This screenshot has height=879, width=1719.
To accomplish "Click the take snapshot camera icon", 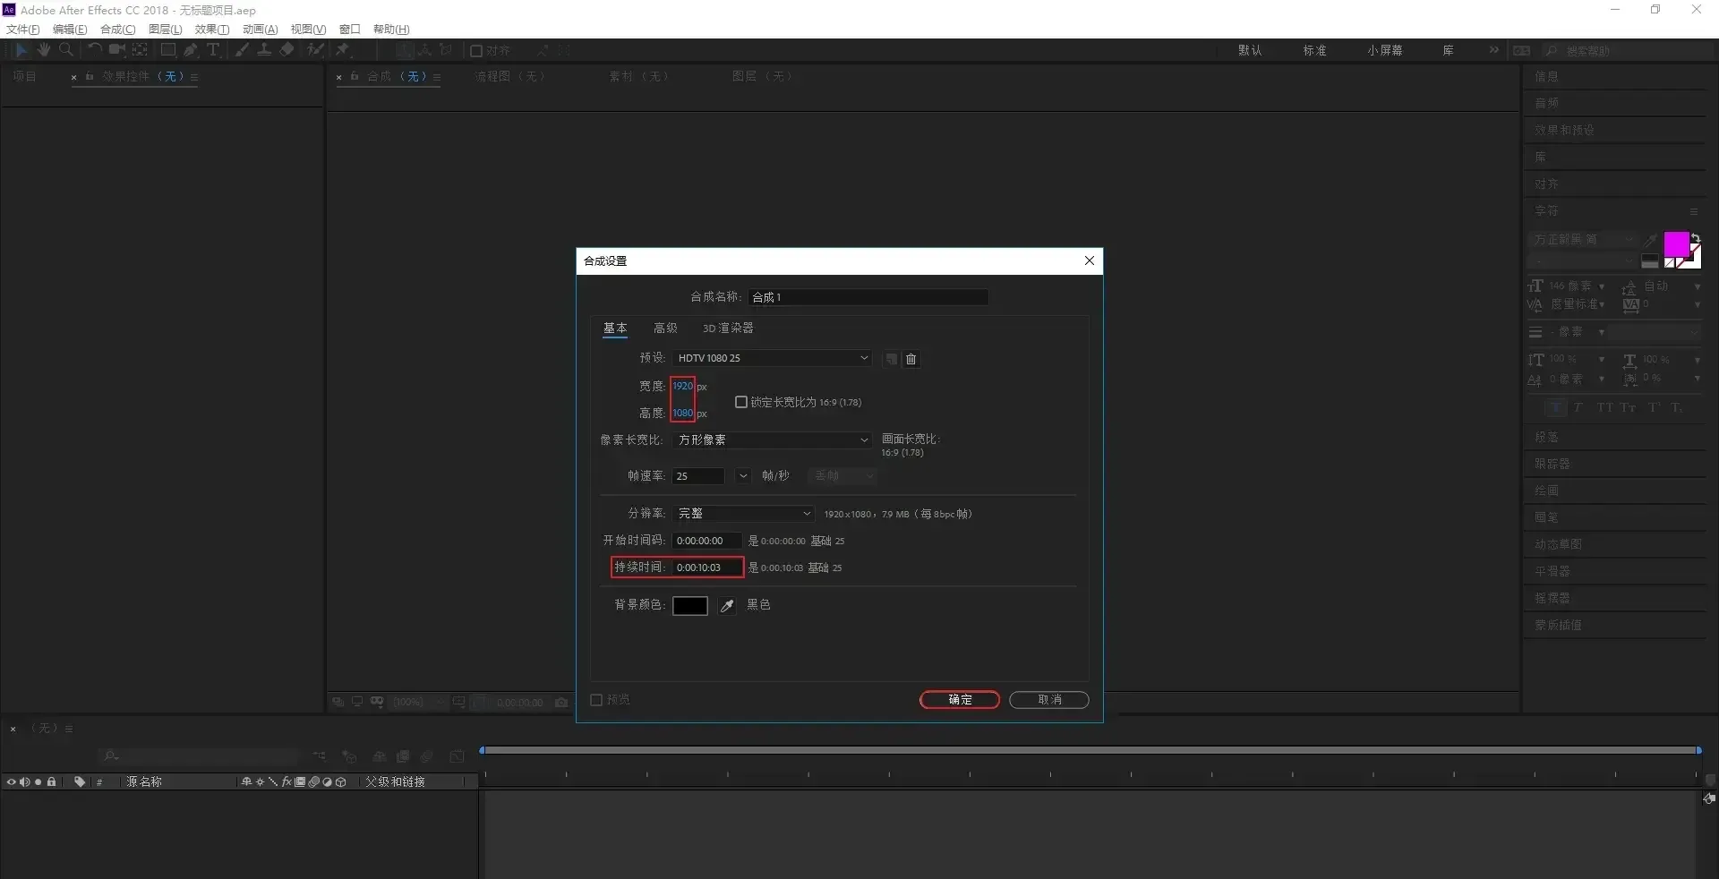I will tap(561, 703).
